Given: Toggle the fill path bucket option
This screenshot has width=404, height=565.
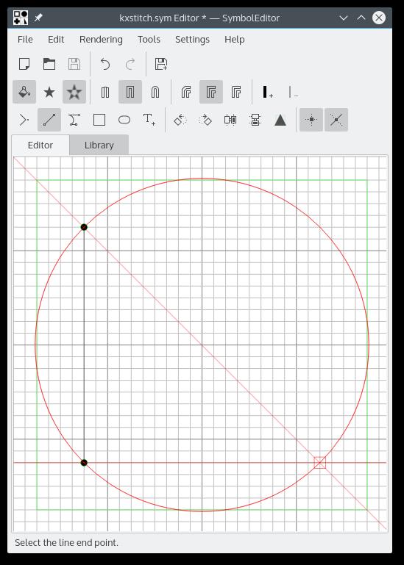Looking at the screenshot, I should click(x=24, y=92).
